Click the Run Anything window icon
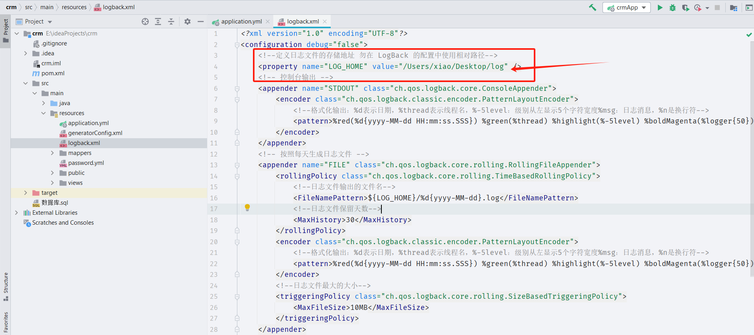754x335 pixels. (749, 8)
